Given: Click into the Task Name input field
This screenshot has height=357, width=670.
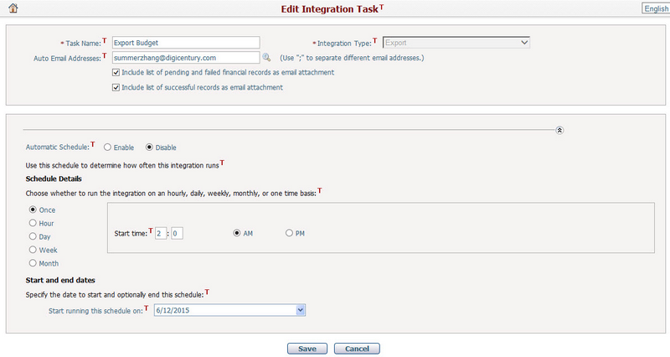Looking at the screenshot, I should point(185,42).
